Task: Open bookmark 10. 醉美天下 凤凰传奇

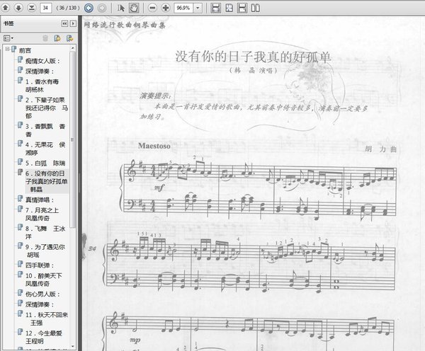Action: [44, 280]
